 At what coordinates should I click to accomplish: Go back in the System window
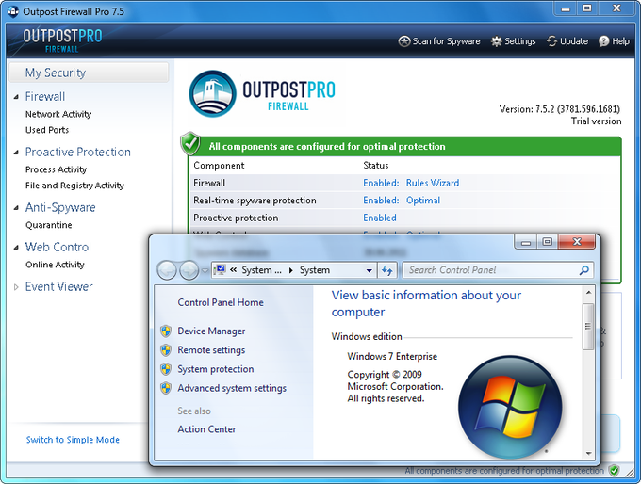coord(167,270)
